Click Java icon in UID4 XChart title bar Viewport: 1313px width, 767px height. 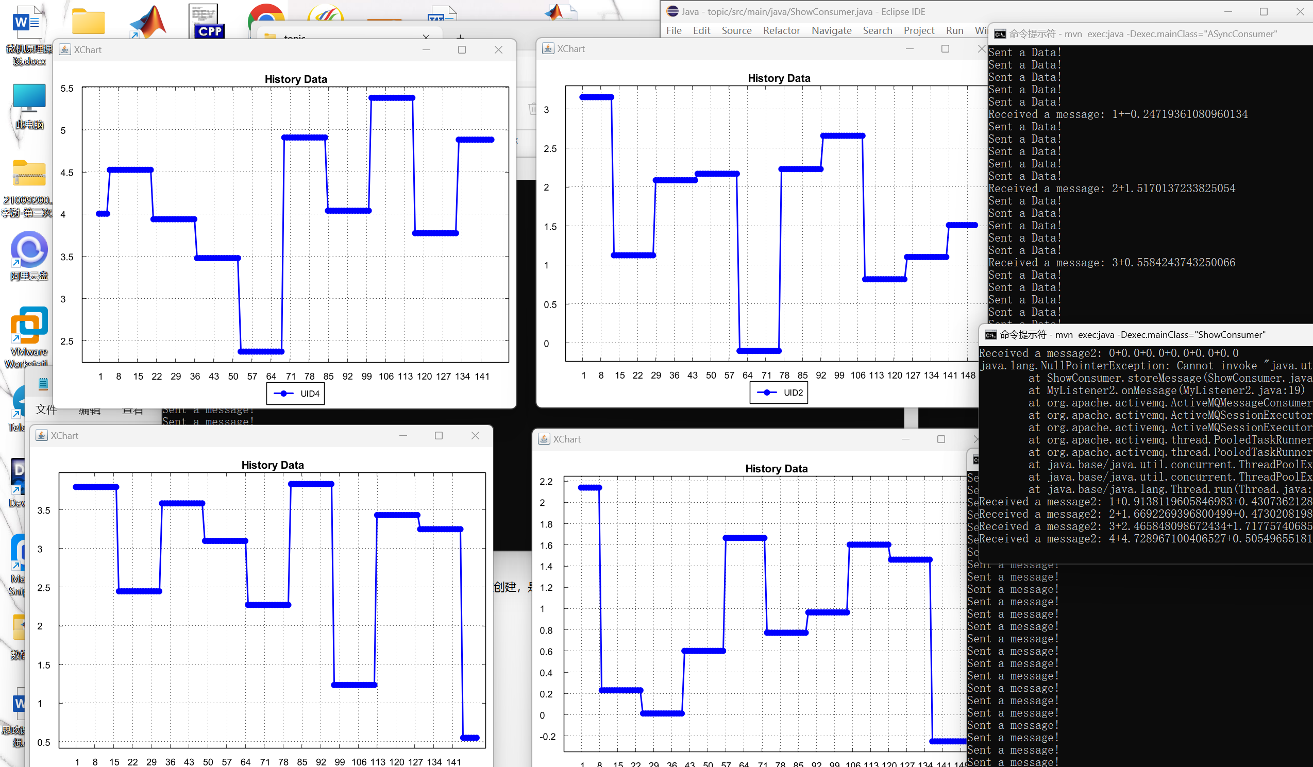[64, 49]
